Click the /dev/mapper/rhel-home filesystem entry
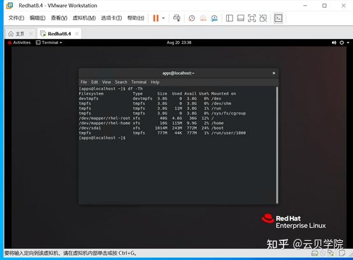353x260 pixels. click(104, 123)
